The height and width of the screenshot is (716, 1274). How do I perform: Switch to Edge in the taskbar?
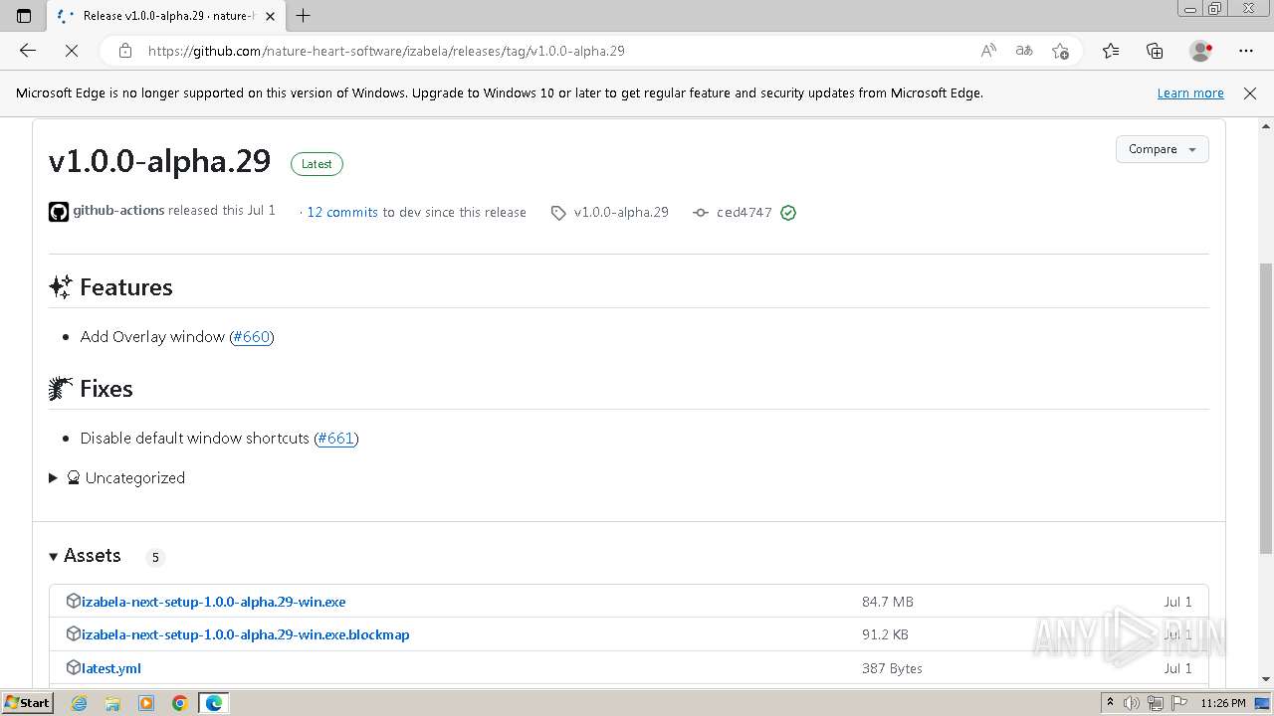coord(214,703)
